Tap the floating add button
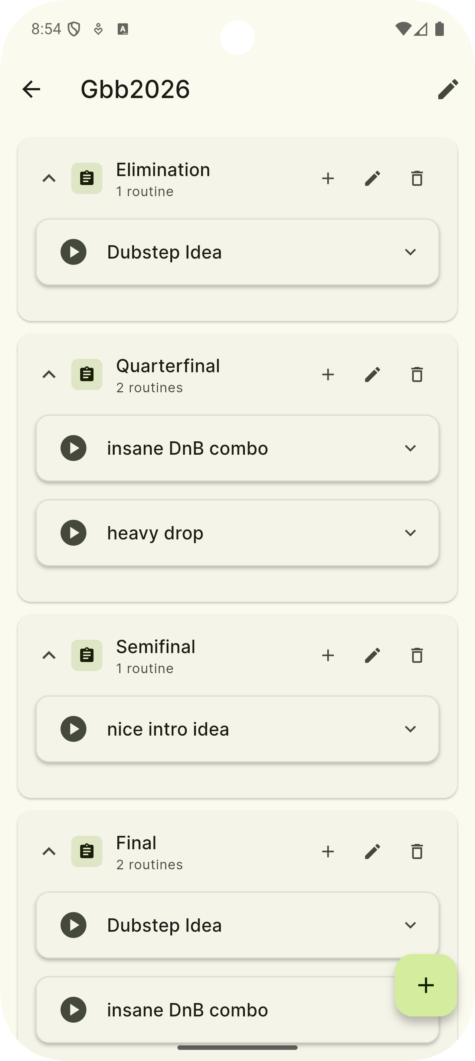 pos(426,985)
